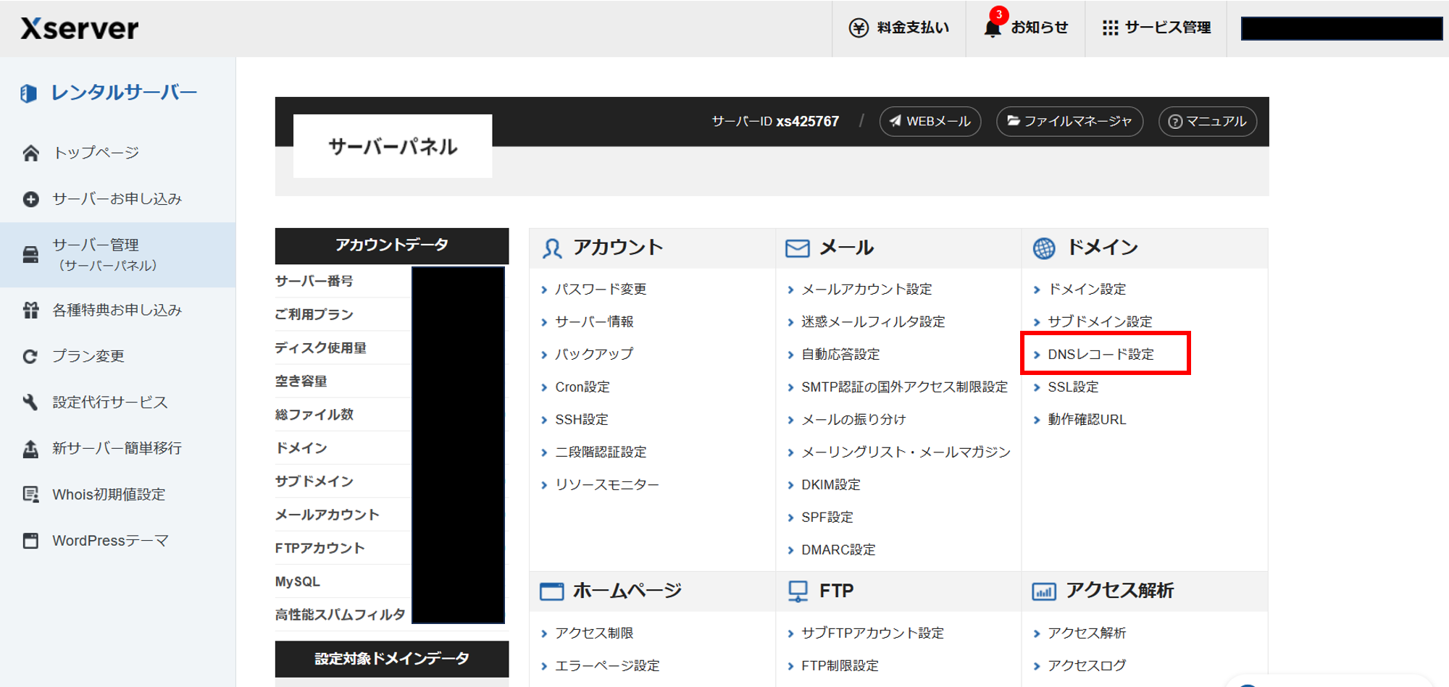
Task: Click the service management grid icon
Action: (1110, 28)
